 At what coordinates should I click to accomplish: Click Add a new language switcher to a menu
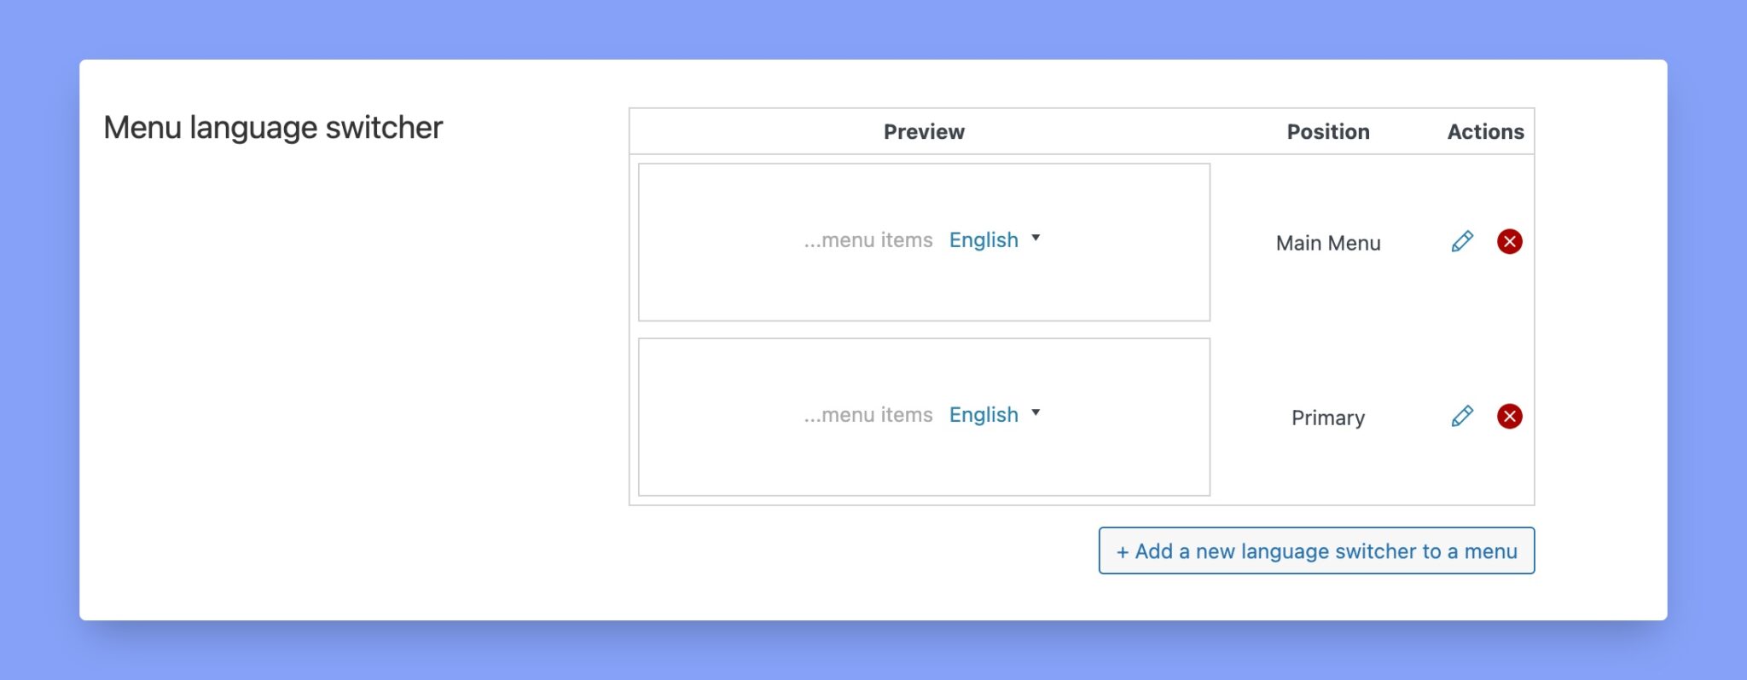pyautogui.click(x=1316, y=550)
